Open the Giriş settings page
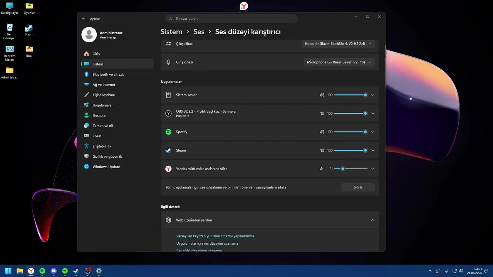493x277 pixels. point(117,54)
